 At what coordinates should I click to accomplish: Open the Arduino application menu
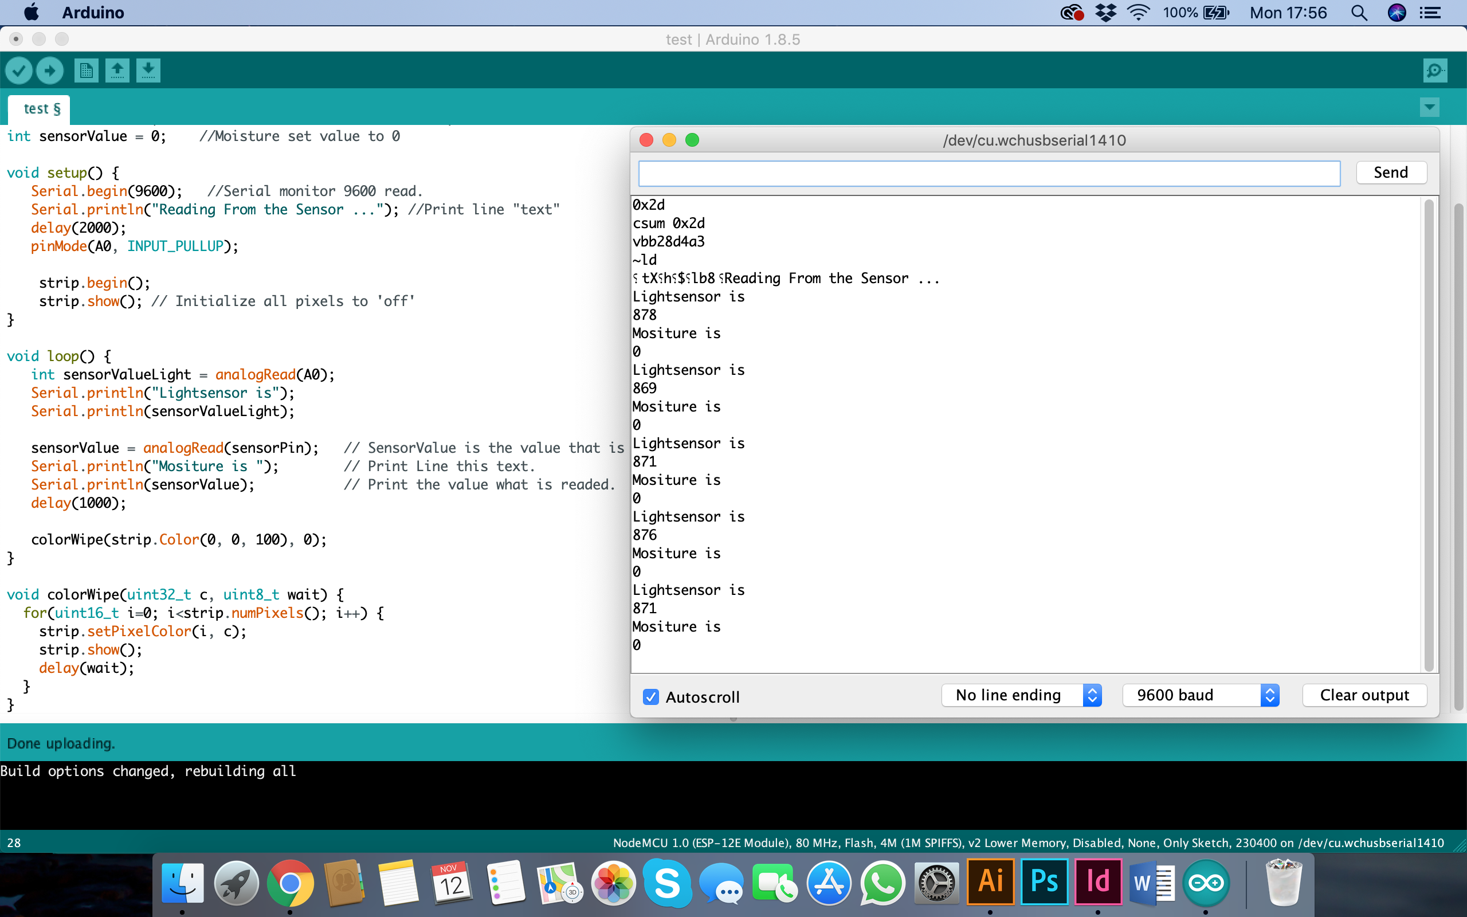[93, 13]
